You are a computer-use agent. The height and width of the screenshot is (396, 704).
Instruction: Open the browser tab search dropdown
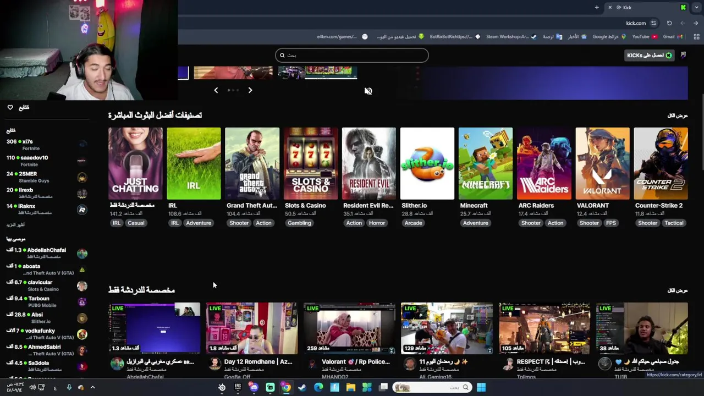coord(696,7)
